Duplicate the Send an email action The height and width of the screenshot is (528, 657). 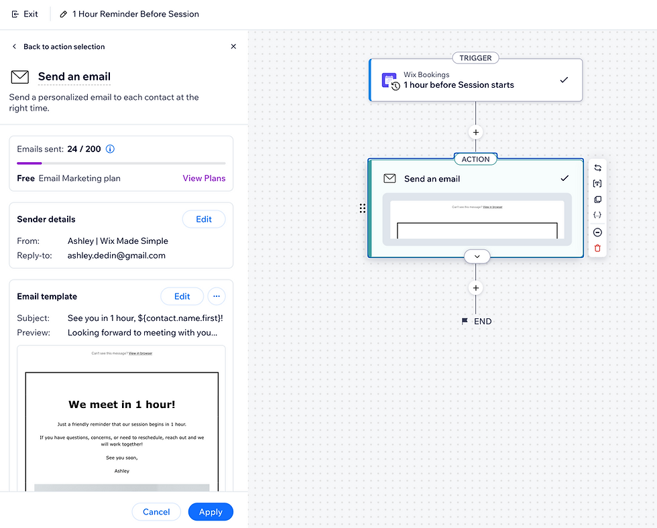pyautogui.click(x=597, y=199)
